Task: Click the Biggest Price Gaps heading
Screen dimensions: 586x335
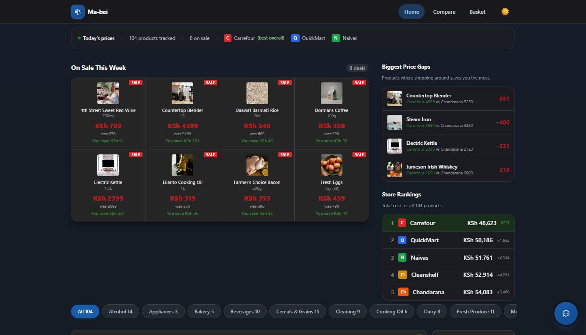Action: 406,67
